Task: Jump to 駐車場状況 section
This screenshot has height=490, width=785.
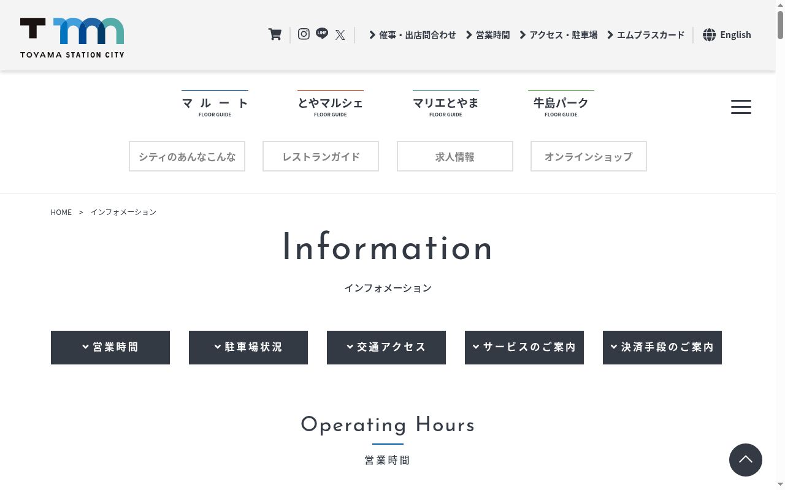Action: tap(248, 347)
